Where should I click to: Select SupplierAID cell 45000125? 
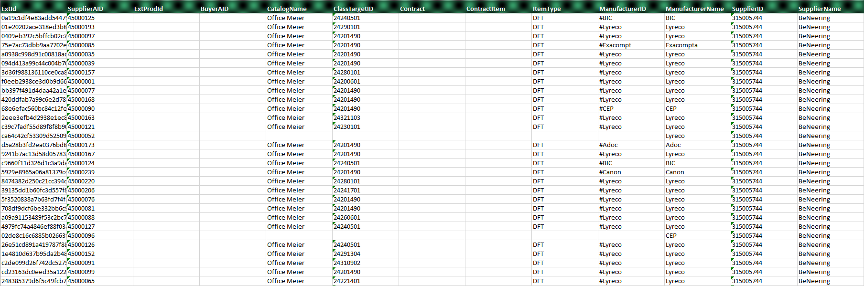[81, 18]
